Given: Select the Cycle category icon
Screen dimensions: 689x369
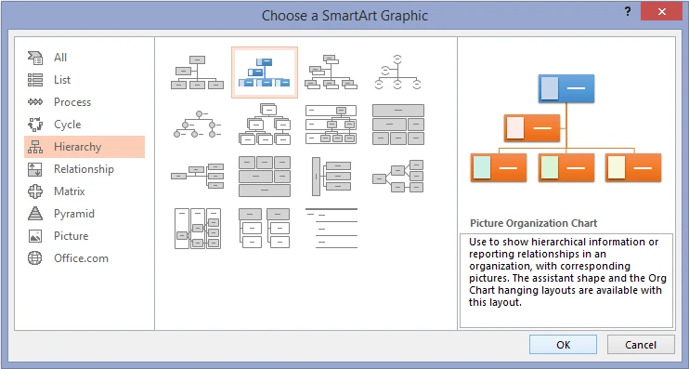Looking at the screenshot, I should pyautogui.click(x=35, y=125).
